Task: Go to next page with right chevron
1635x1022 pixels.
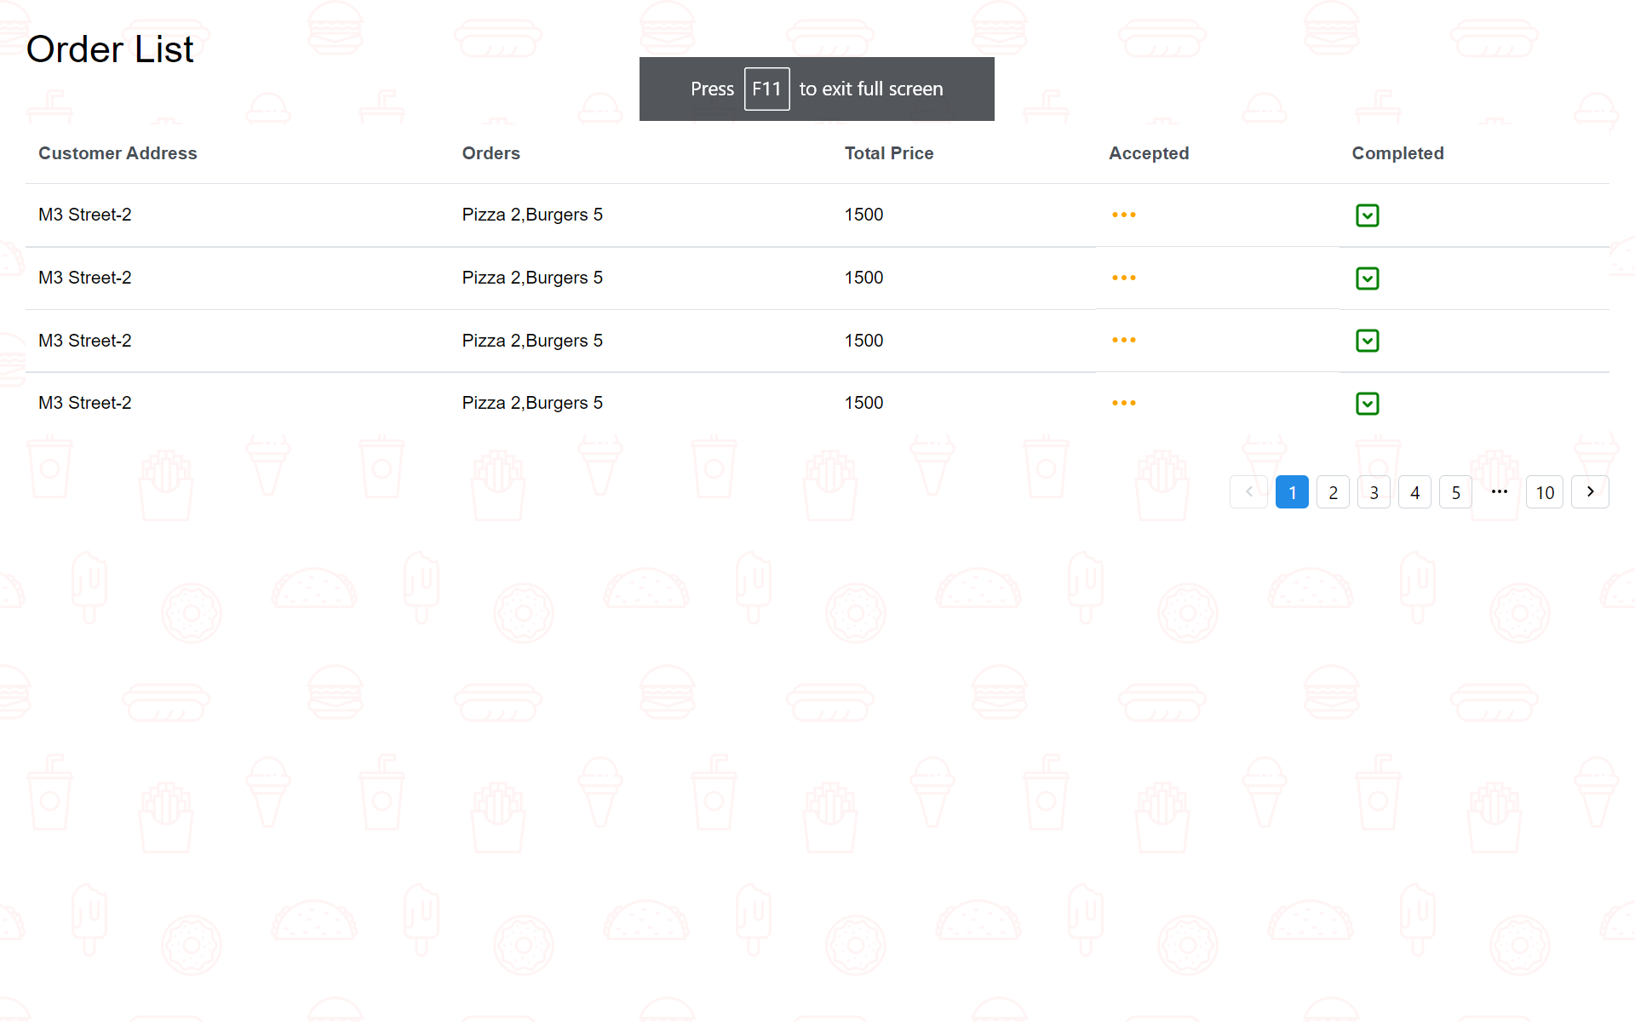Action: point(1589,492)
